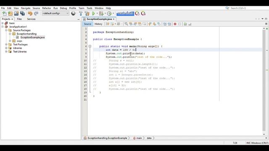
Task: Start macro recording with red circle
Action: pyautogui.click(x=175, y=24)
